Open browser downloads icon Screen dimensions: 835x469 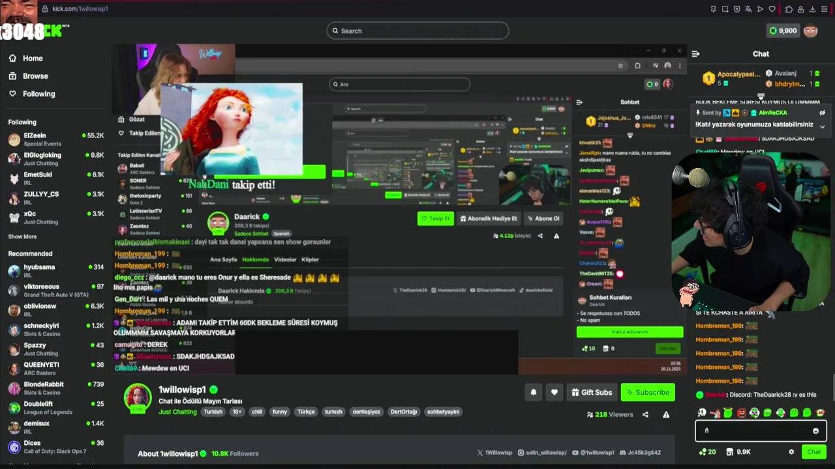(813, 9)
